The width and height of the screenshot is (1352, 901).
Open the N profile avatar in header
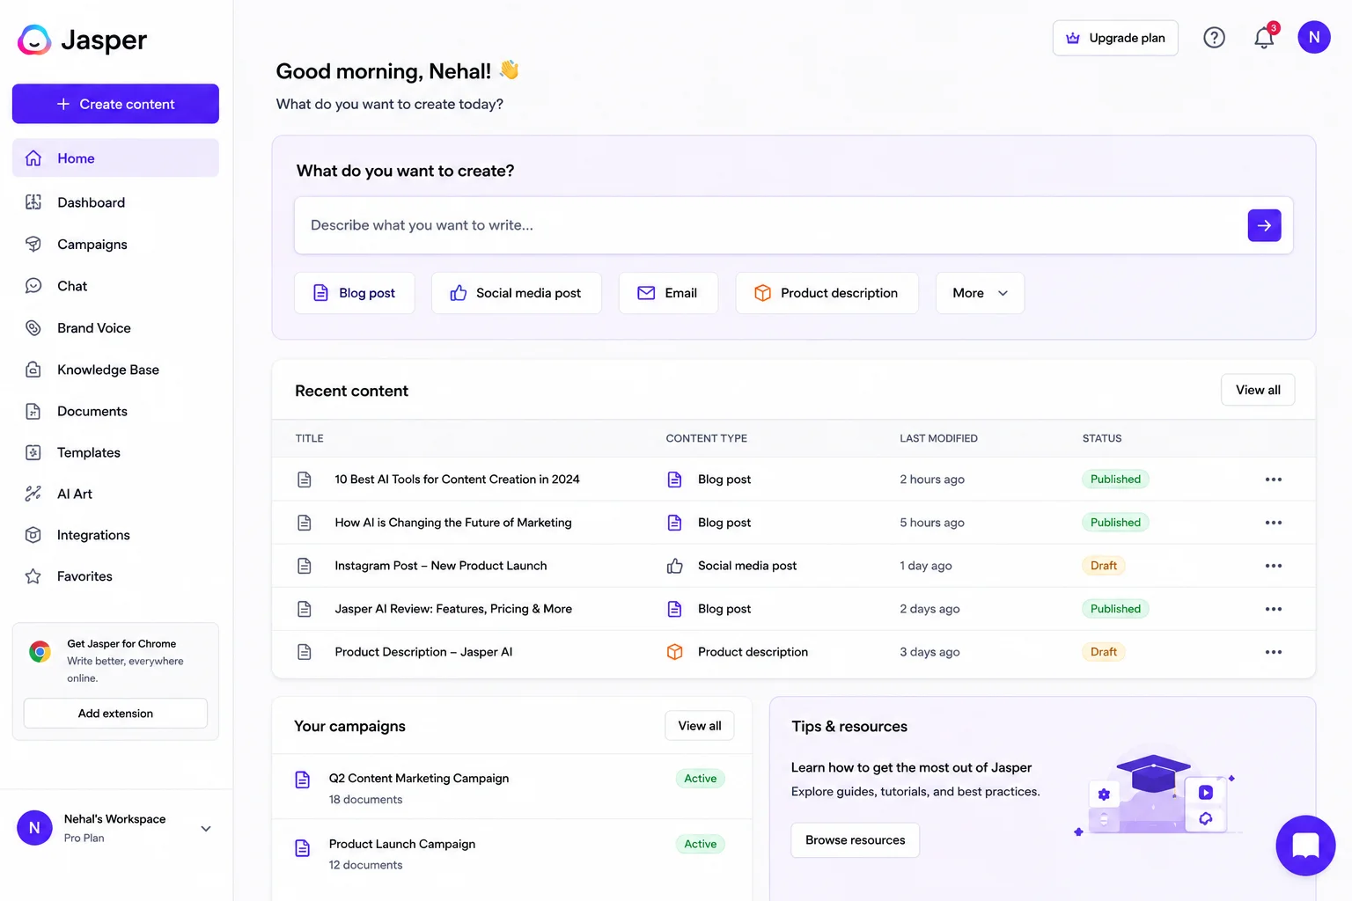1314,37
